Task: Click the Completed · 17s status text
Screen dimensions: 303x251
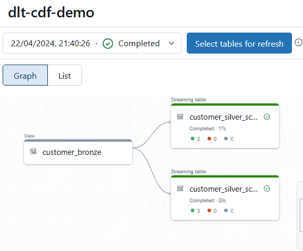Action: 208,129
